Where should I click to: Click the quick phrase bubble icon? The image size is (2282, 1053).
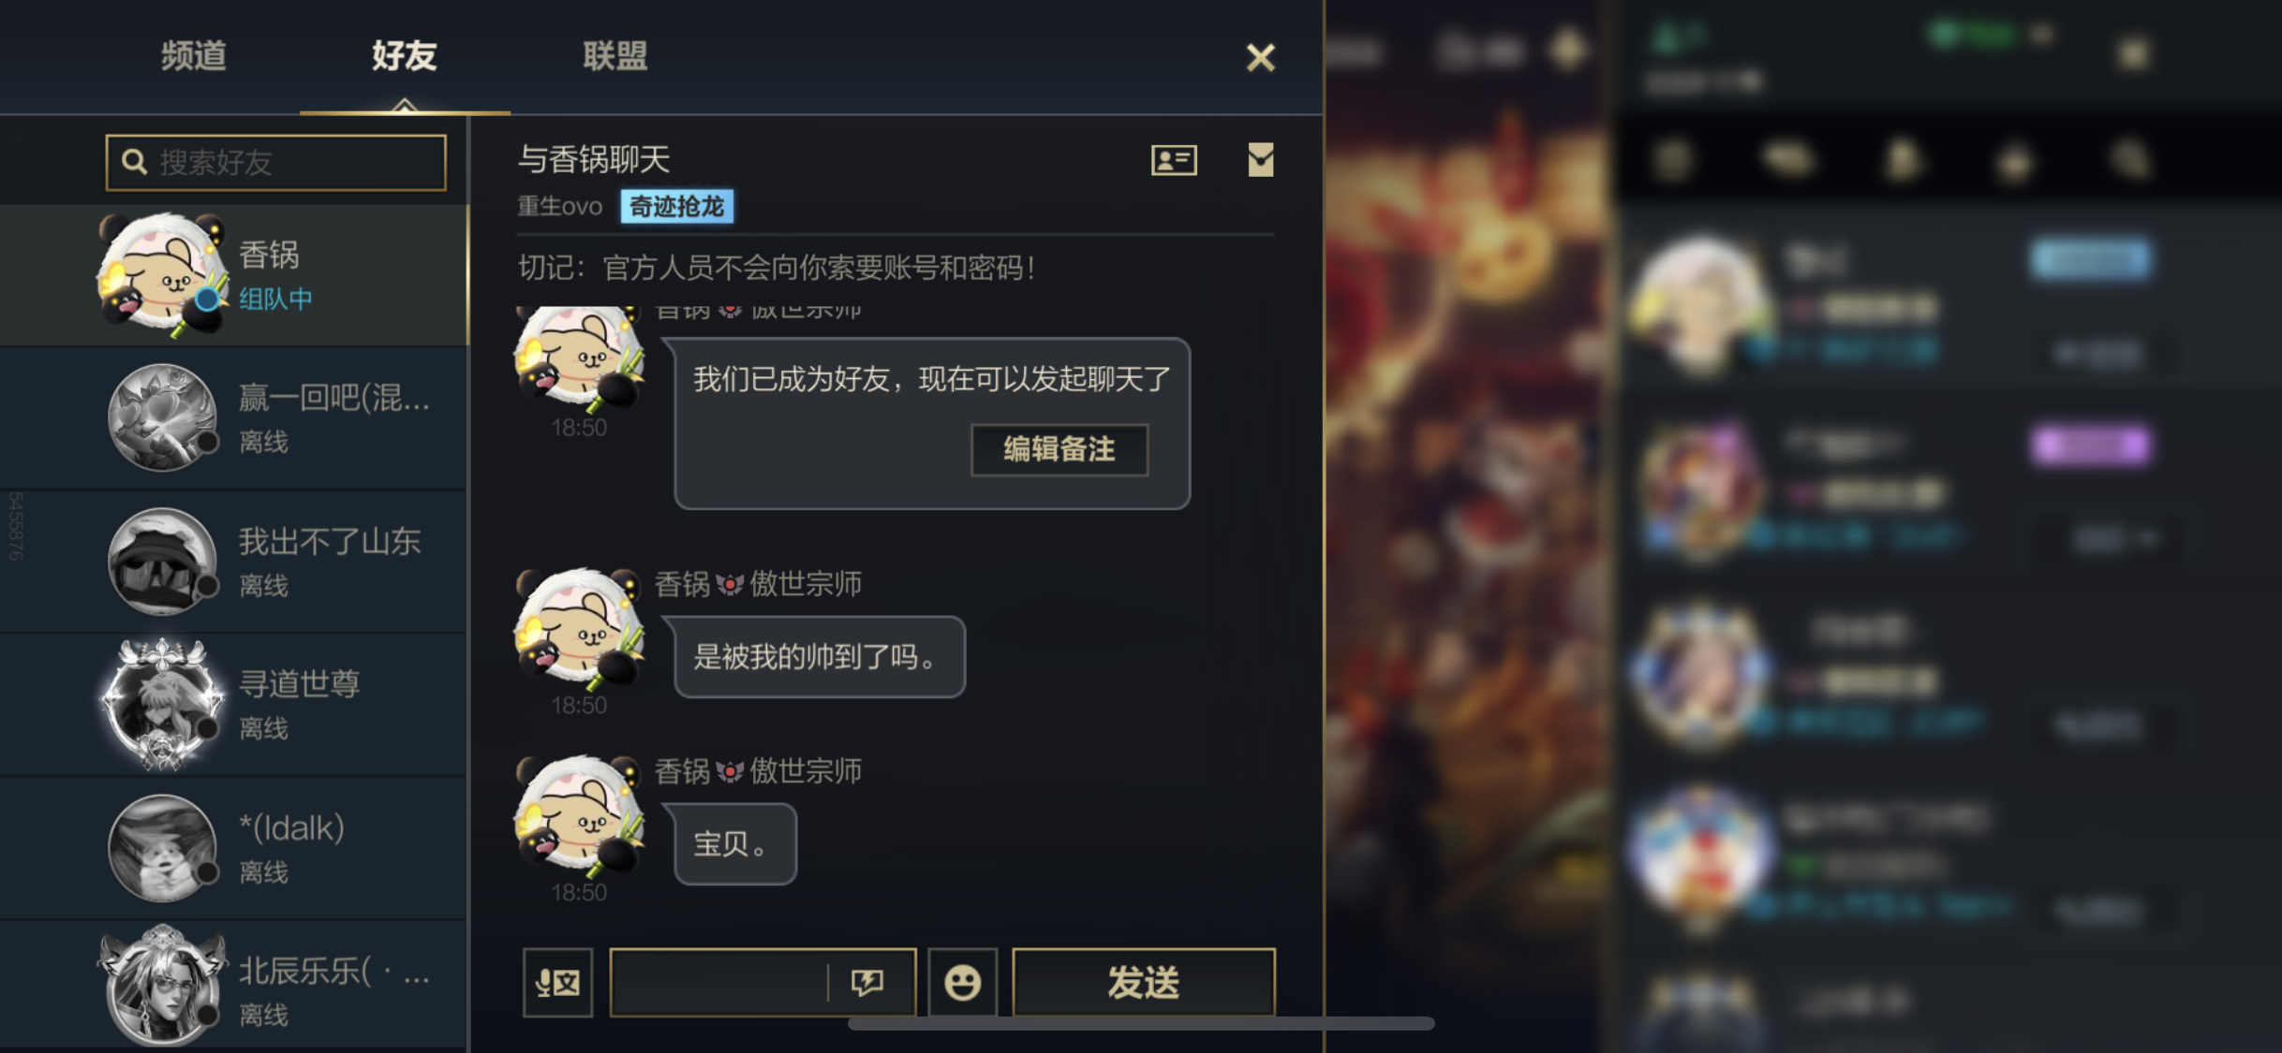[867, 982]
